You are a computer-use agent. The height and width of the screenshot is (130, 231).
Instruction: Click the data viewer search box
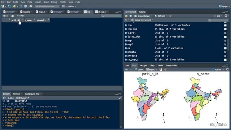pos(111,16)
